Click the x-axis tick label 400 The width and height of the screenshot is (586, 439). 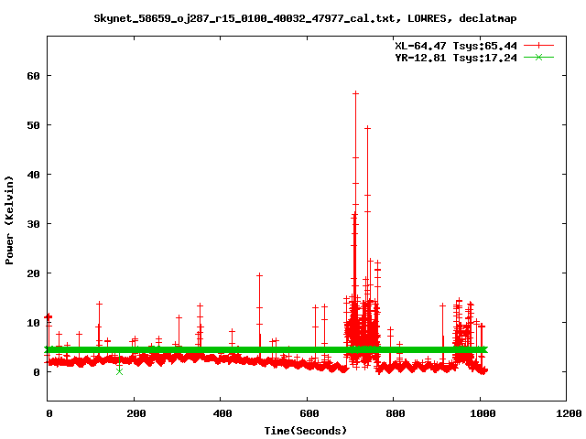[222, 413]
